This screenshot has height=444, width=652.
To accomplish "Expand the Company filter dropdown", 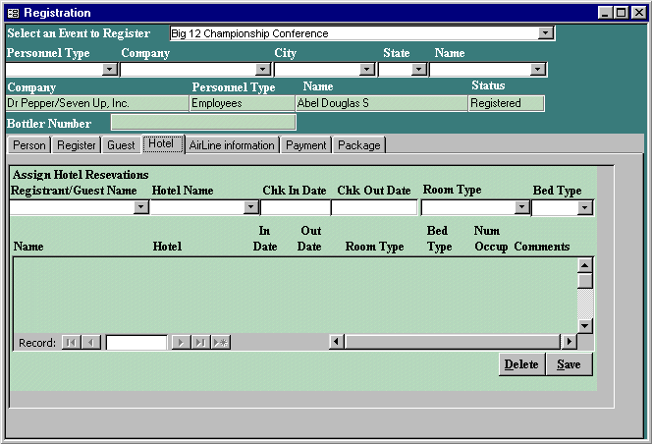I will tap(263, 69).
